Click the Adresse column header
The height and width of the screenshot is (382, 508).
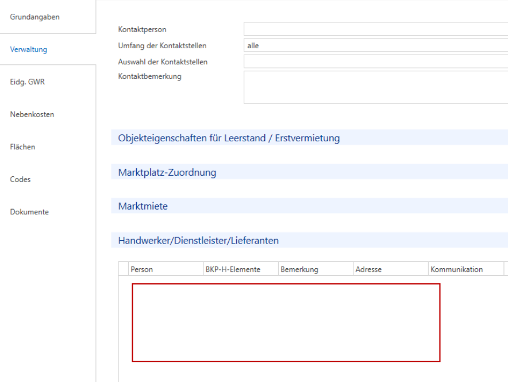coord(391,269)
